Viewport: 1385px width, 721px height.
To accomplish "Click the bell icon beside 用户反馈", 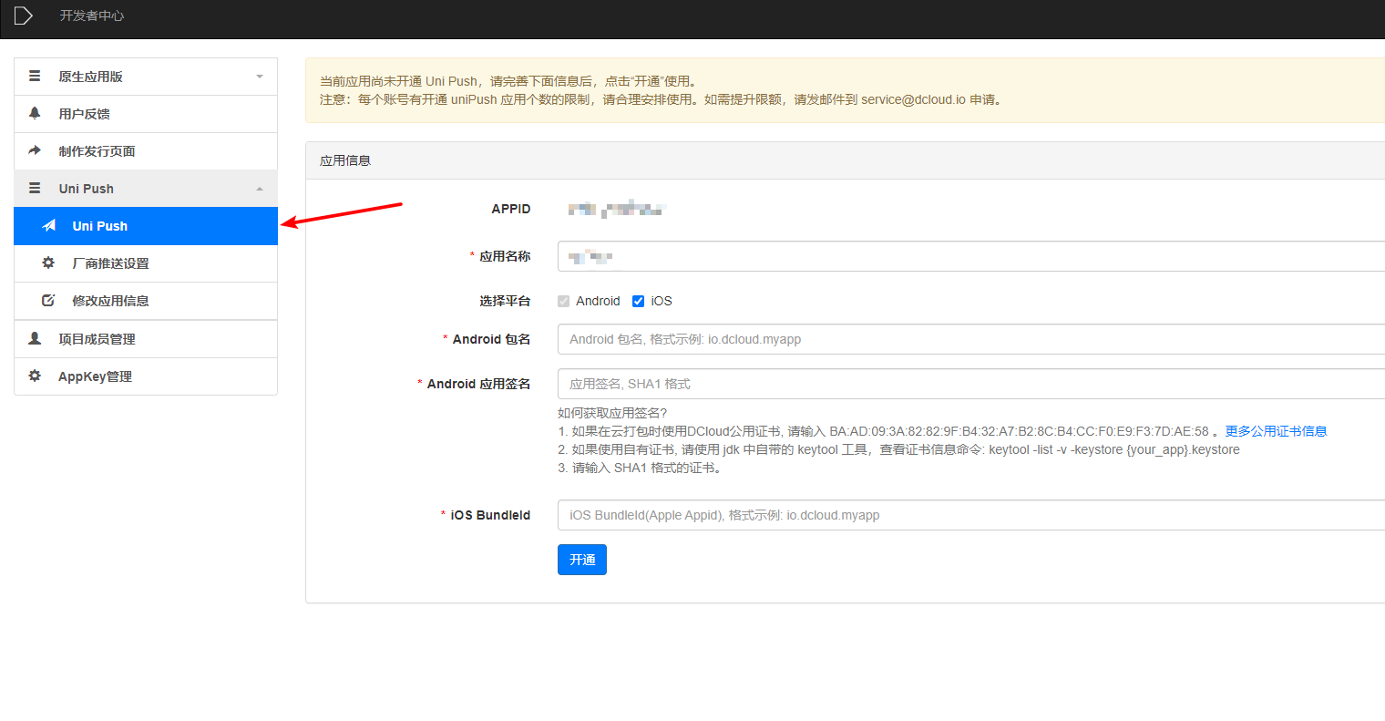I will tap(35, 113).
